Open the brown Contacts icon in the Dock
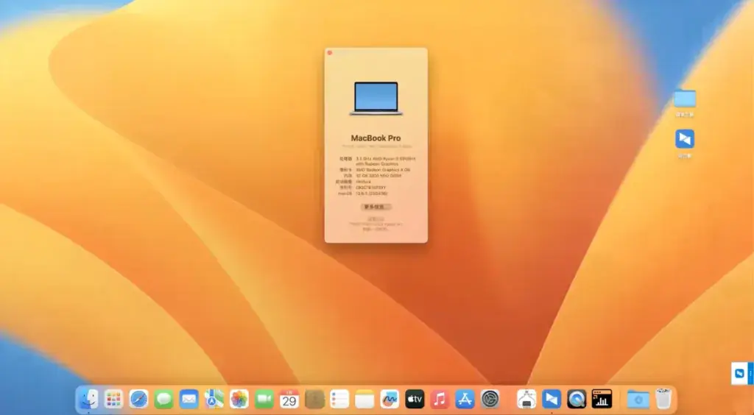 (314, 399)
